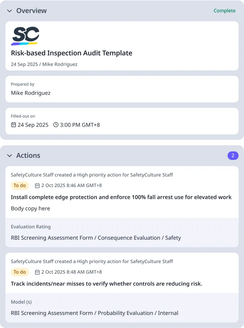Image resolution: width=244 pixels, height=328 pixels.
Task: Open Probability Evaluation / Internal path link
Action: (x=94, y=313)
